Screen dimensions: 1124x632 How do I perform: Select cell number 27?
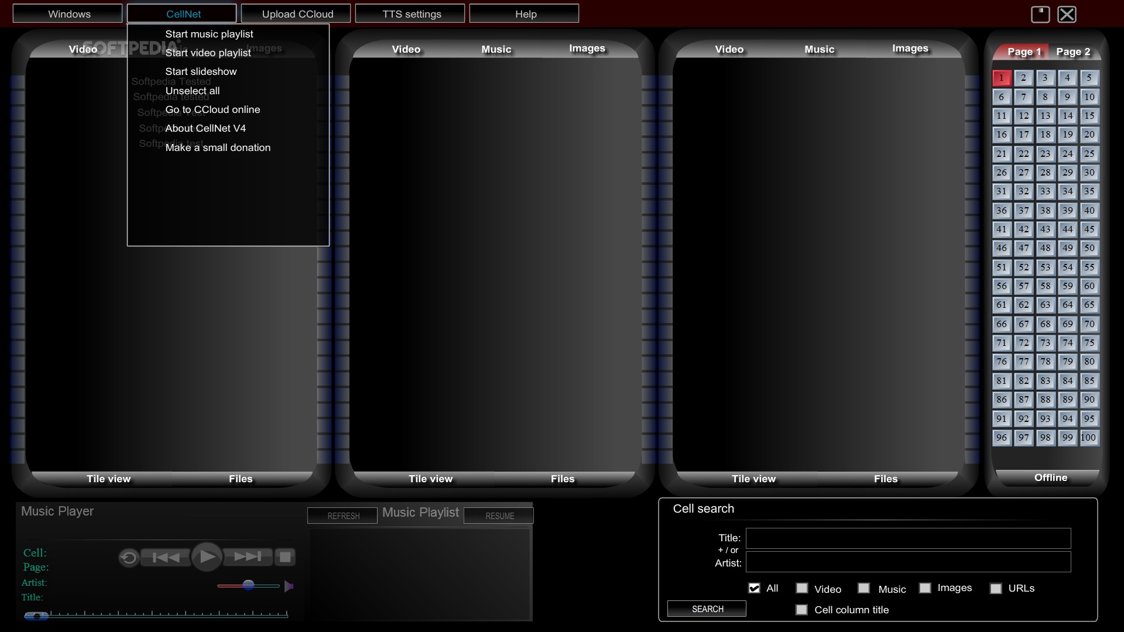1023,173
